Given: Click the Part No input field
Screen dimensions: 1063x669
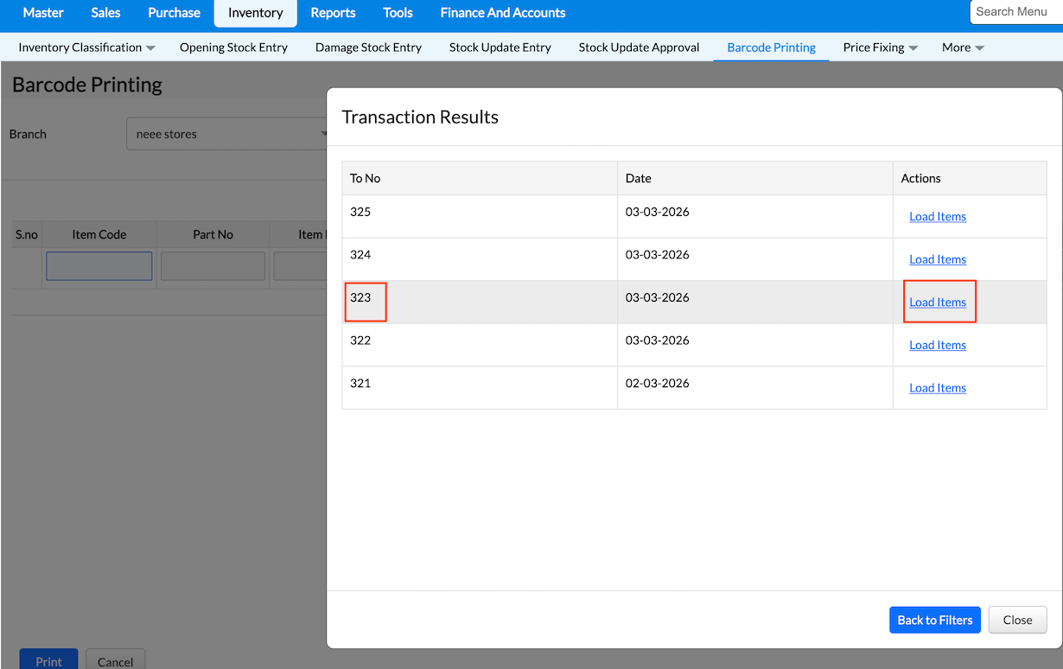Looking at the screenshot, I should 213,266.
